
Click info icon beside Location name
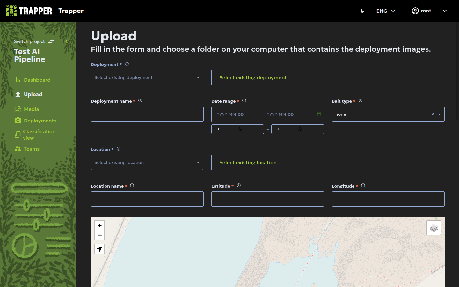[x=132, y=185]
